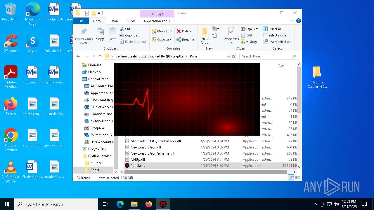Screen dimensions: 374x210
Task: Click the Search Panel box
Action: coord(269,56)
